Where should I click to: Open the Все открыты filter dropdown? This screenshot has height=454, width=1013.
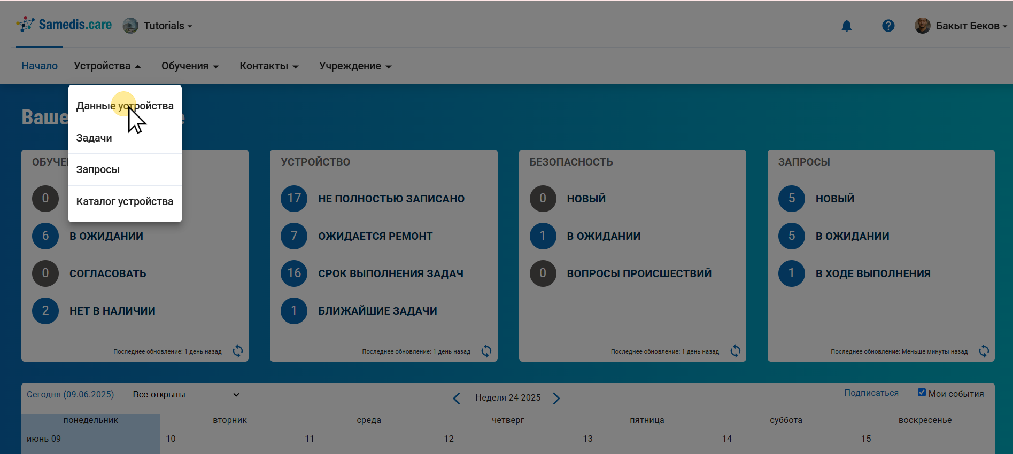tap(185, 395)
